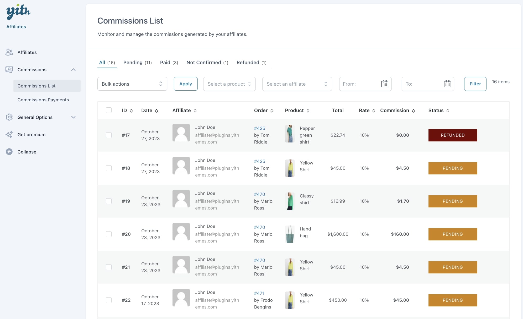This screenshot has height=319, width=523.
Task: Switch to the Refunded (1) tab
Action: [252, 63]
